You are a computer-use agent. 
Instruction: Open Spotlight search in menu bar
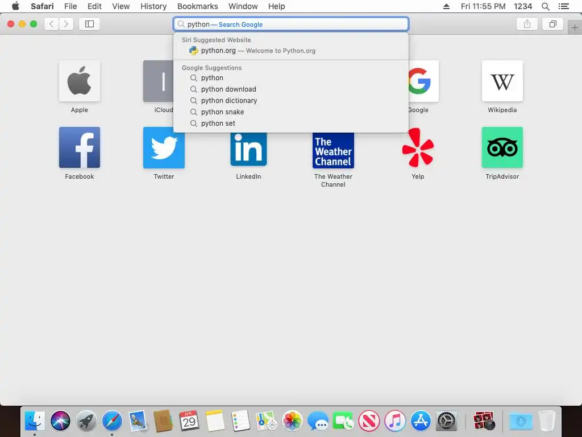point(545,6)
